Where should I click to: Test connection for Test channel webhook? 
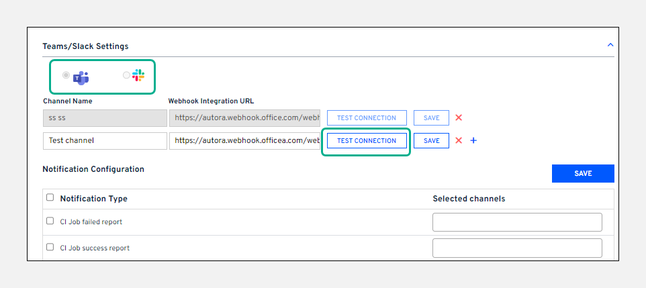point(367,141)
